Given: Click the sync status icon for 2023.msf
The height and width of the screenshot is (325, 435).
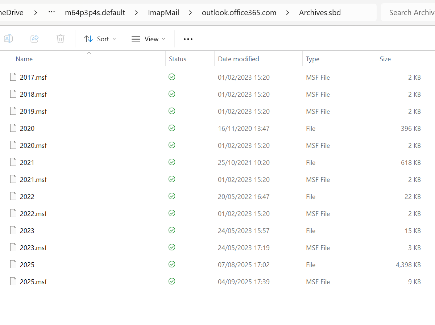Looking at the screenshot, I should [172, 247].
